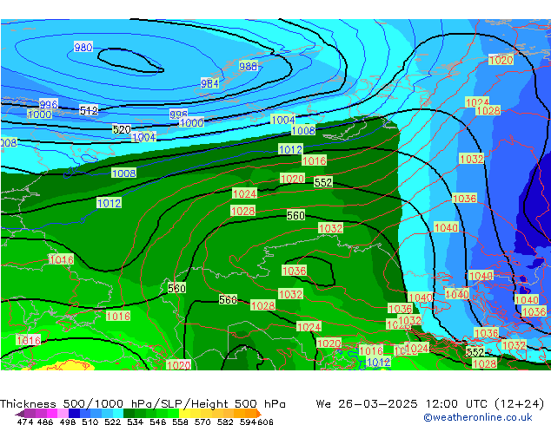
Task: Click the 546 value on the legend scale
Action: click(x=157, y=422)
